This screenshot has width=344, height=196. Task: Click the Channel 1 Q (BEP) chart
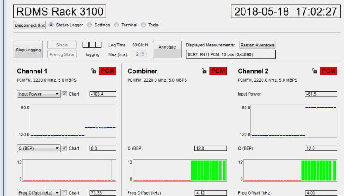coord(69,171)
